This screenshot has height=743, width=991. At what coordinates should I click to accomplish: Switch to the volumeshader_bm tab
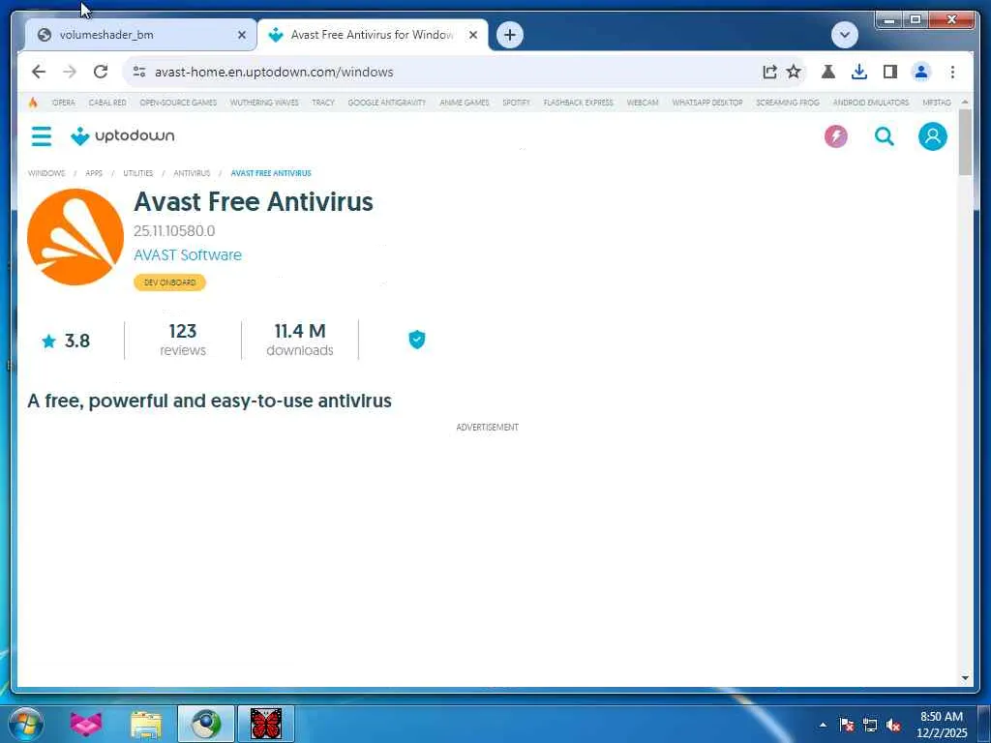click(x=140, y=35)
